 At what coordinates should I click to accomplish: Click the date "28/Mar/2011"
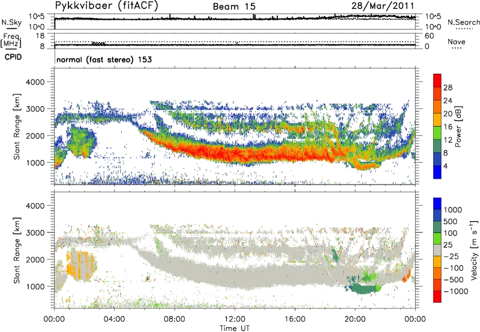pos(383,6)
